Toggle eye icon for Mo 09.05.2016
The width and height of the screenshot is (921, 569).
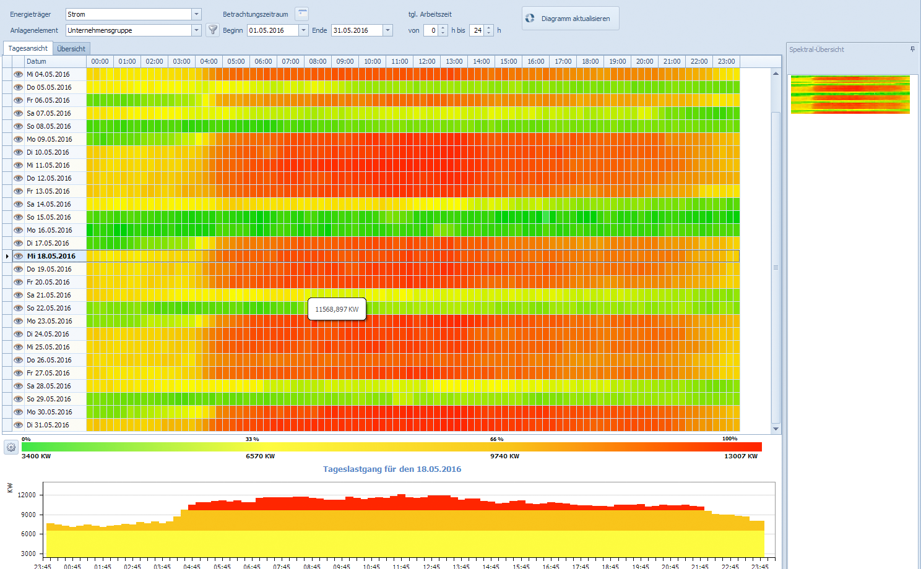point(19,139)
